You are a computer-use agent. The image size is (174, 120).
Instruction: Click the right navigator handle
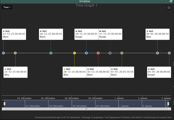168,103
